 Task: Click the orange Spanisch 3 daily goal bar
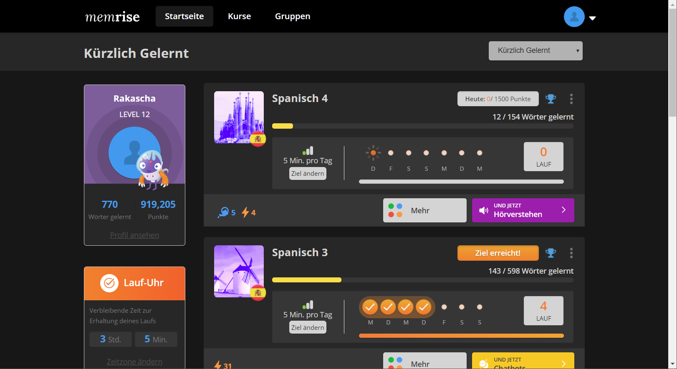461,336
